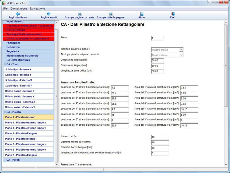Select Condizioni stratigrafiche e topografiche section
The width and height of the screenshot is (230, 173).
point(28,26)
